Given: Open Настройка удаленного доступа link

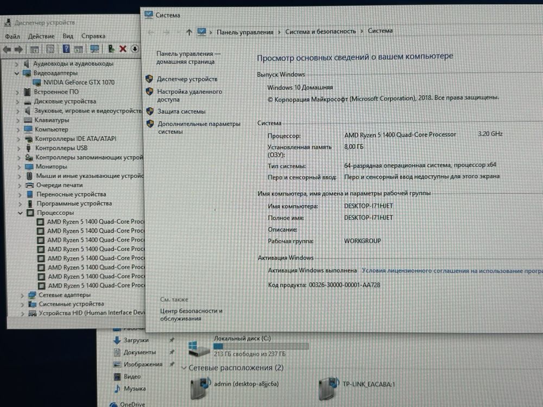Looking at the screenshot, I should click(x=190, y=96).
